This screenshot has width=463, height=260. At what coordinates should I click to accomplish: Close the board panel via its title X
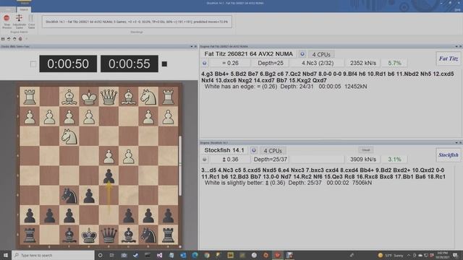point(195,46)
